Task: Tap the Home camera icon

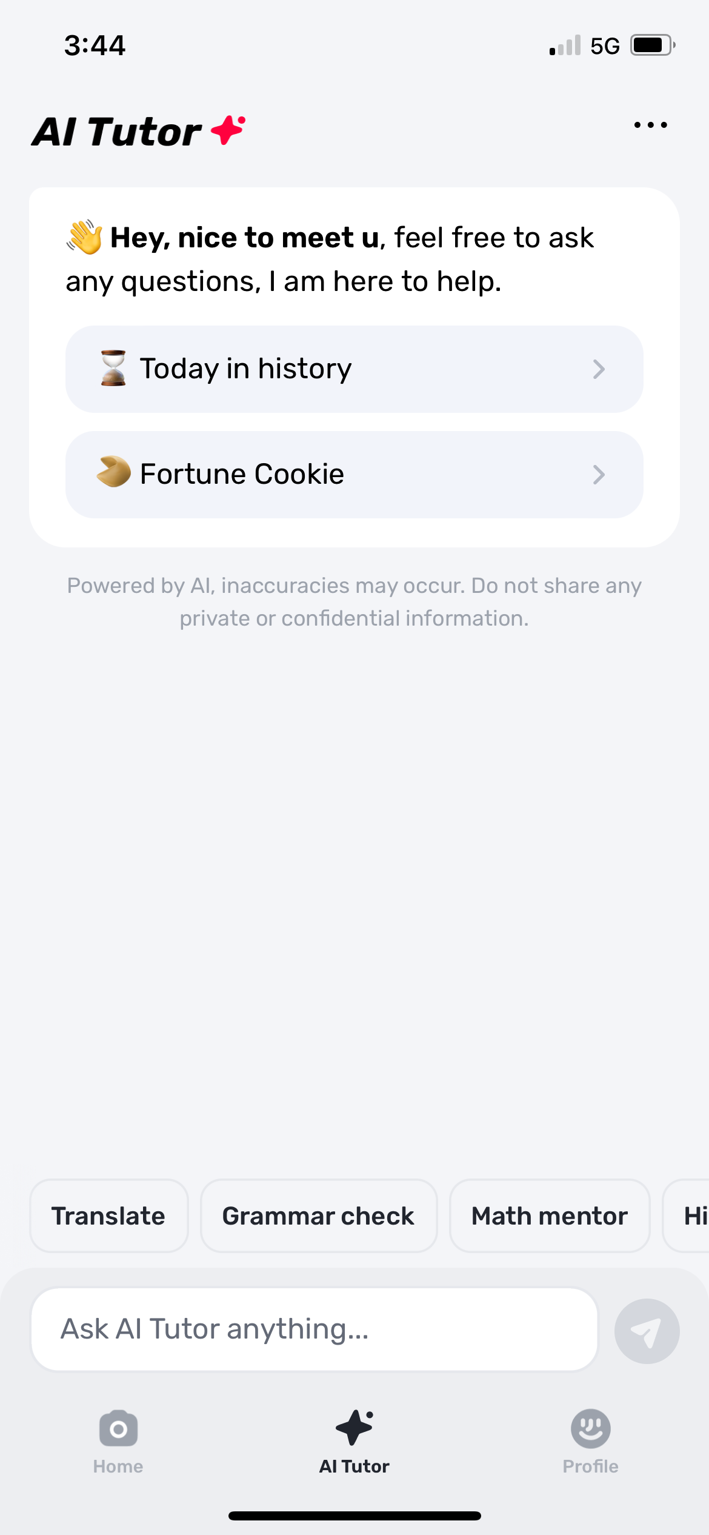Action: coord(118,1428)
